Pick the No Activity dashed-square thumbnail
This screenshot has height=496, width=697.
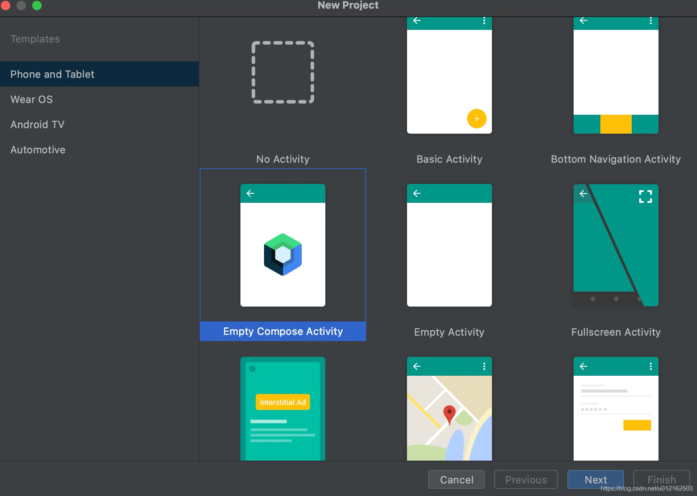pyautogui.click(x=283, y=72)
